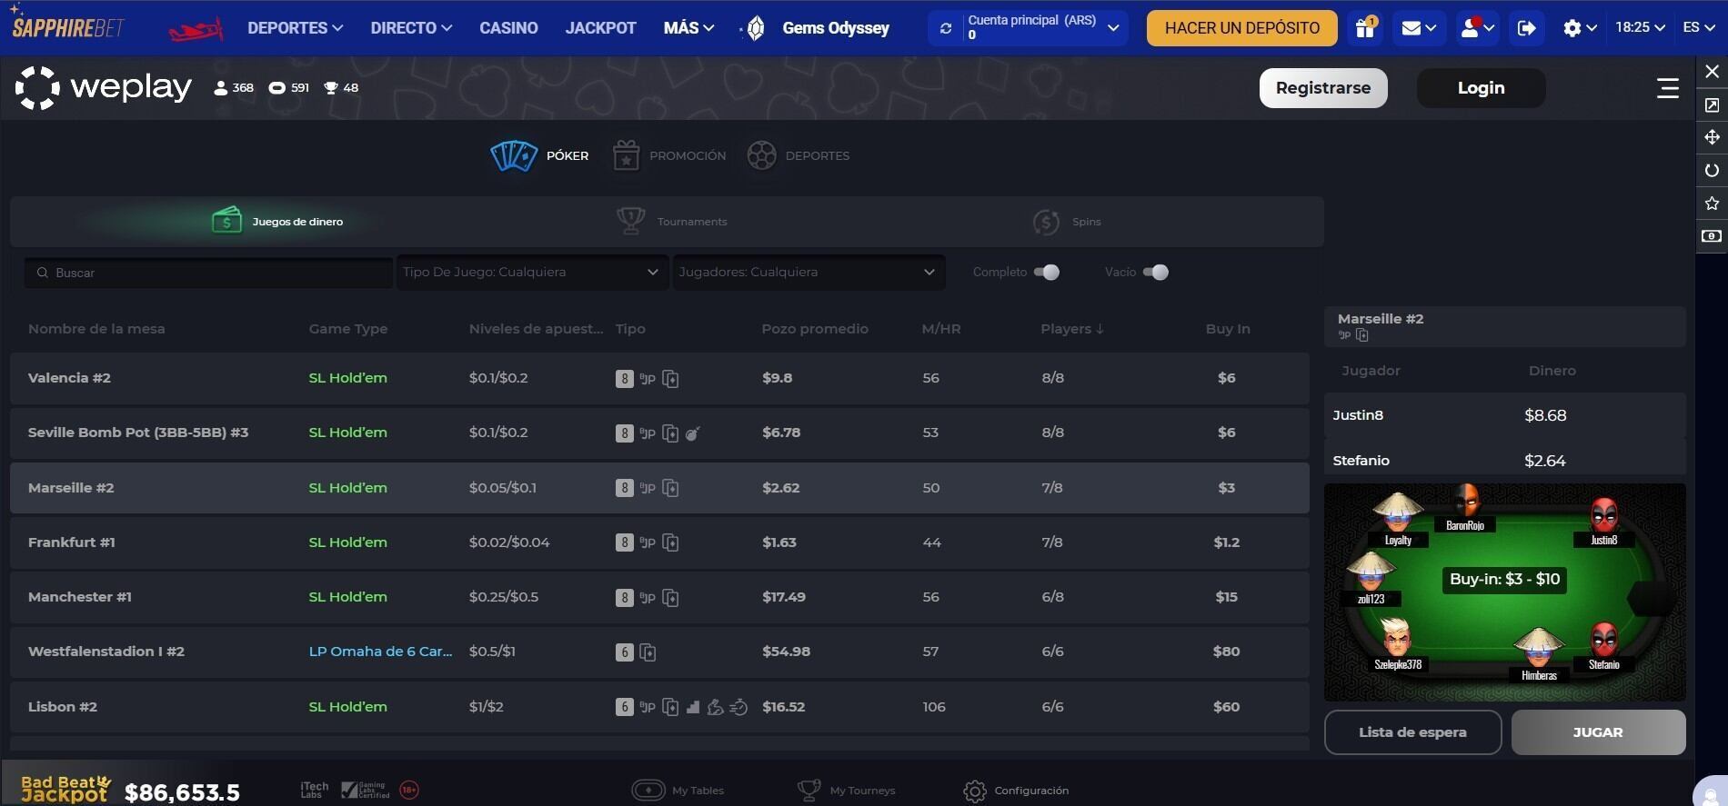Click the reload circular arrow side icon
This screenshot has width=1728, height=806.
[x=1712, y=170]
